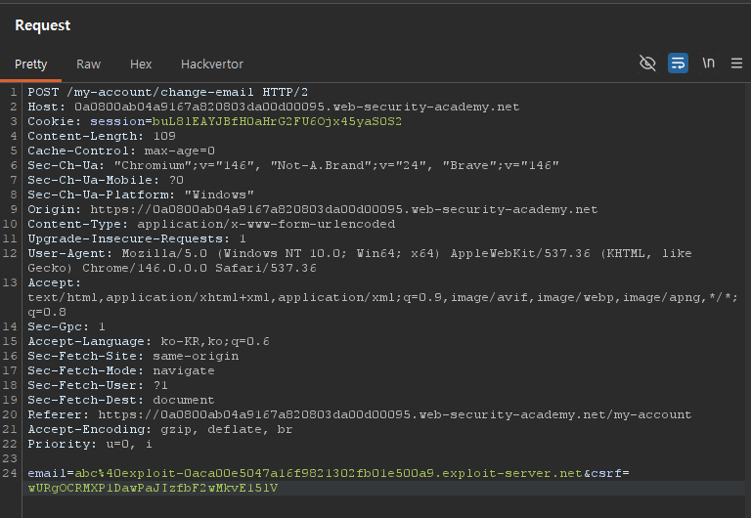Toggle the blue line wrap button

[678, 64]
